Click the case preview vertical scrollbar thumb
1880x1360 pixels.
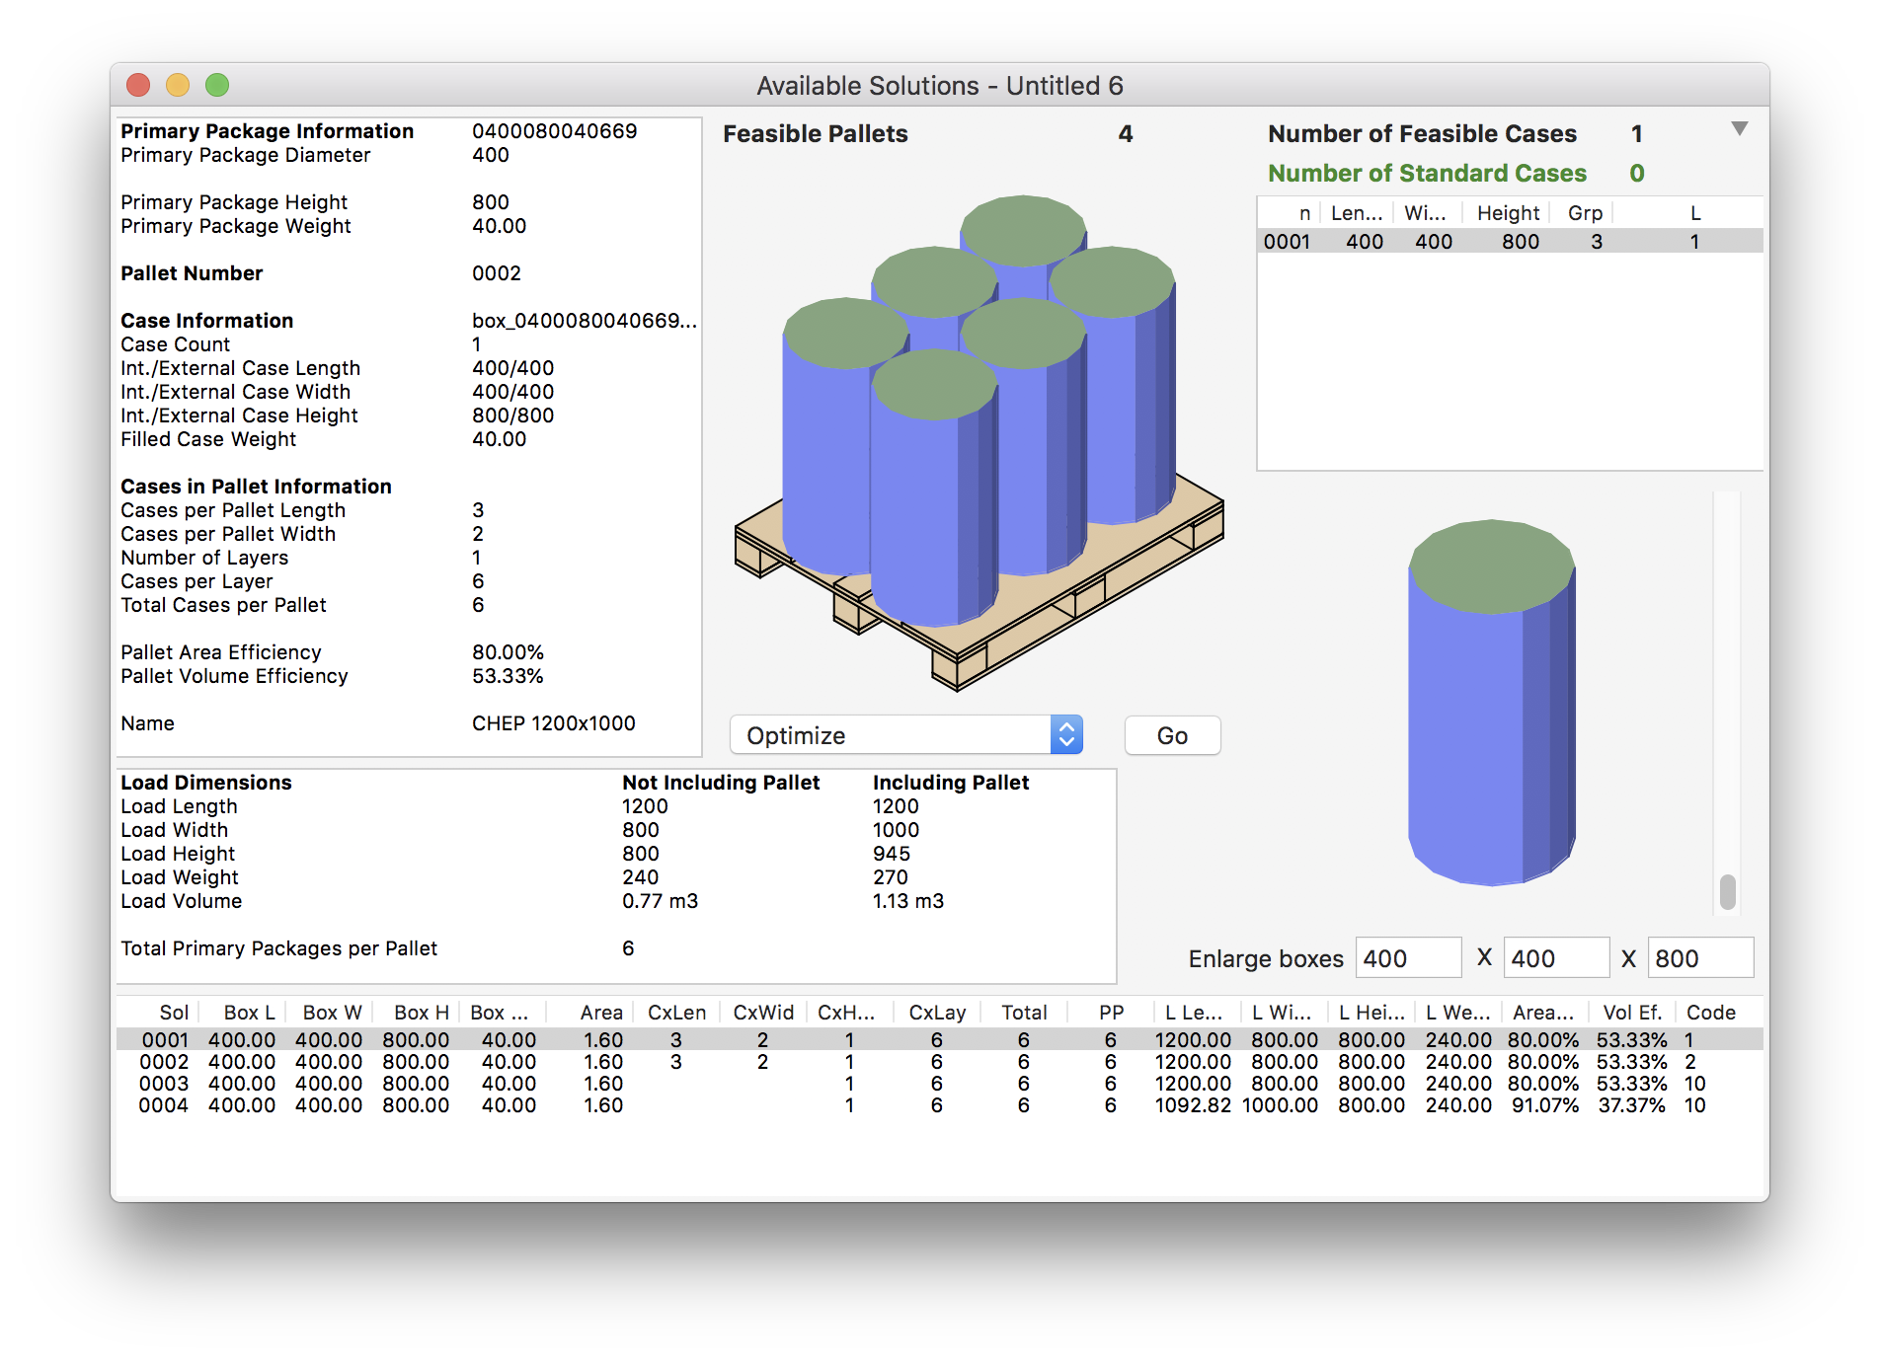(x=1727, y=891)
